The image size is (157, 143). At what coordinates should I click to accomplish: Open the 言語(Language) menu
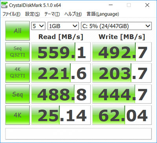(x=103, y=14)
